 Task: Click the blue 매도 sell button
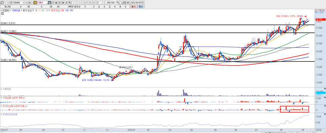click(x=141, y=7)
